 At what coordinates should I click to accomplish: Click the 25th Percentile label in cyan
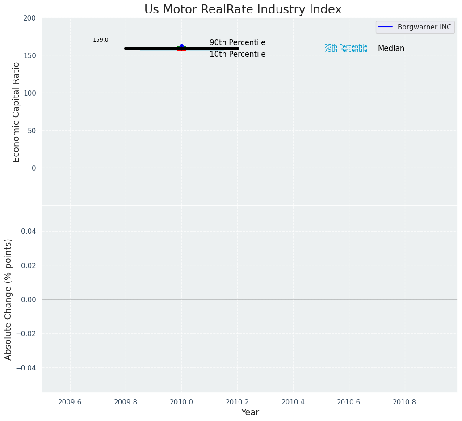tap(346, 46)
